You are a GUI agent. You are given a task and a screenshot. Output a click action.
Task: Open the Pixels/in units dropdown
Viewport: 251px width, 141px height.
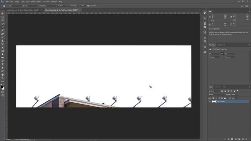pos(62,6)
